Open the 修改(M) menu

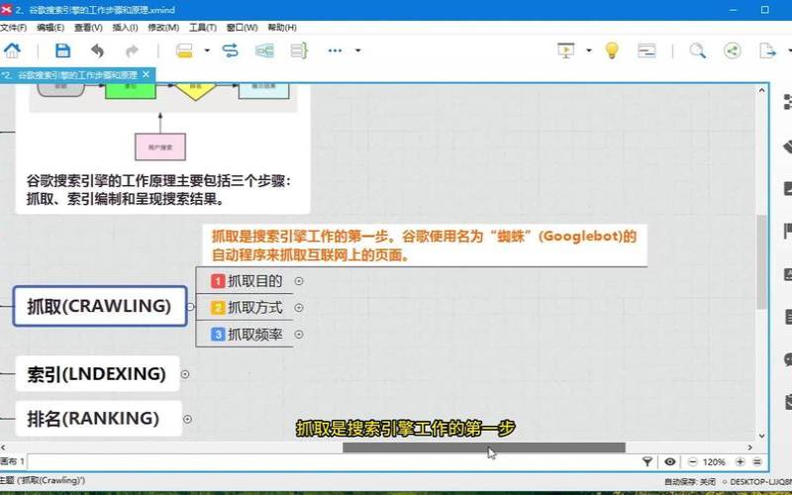click(163, 28)
